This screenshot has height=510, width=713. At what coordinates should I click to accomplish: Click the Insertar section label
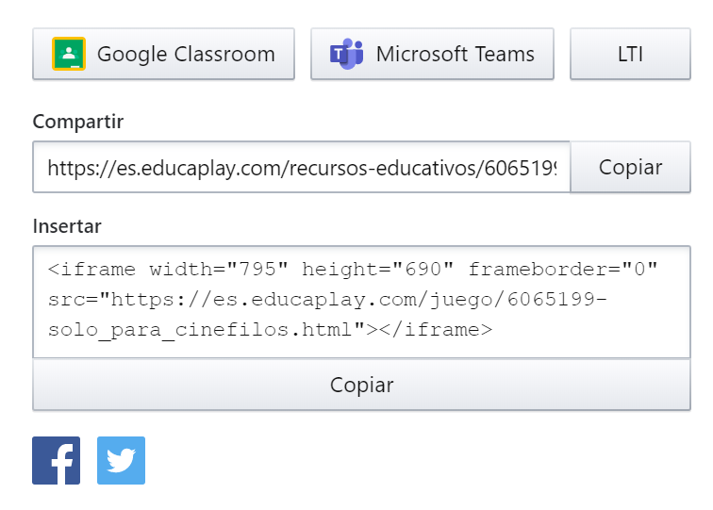[67, 226]
